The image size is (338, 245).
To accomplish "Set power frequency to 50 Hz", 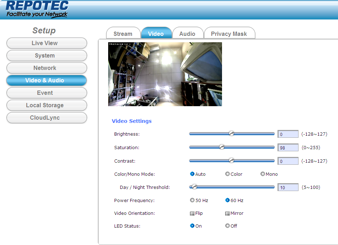I will (x=192, y=200).
